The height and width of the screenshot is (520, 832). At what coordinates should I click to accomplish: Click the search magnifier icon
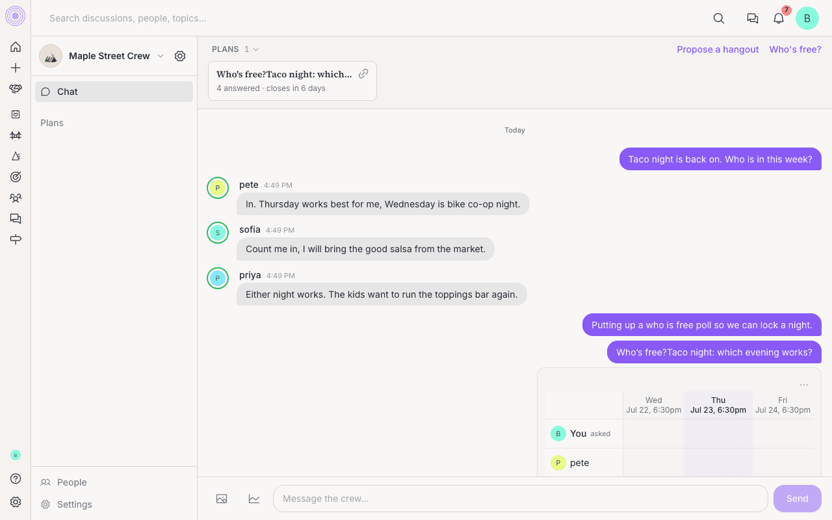(719, 18)
